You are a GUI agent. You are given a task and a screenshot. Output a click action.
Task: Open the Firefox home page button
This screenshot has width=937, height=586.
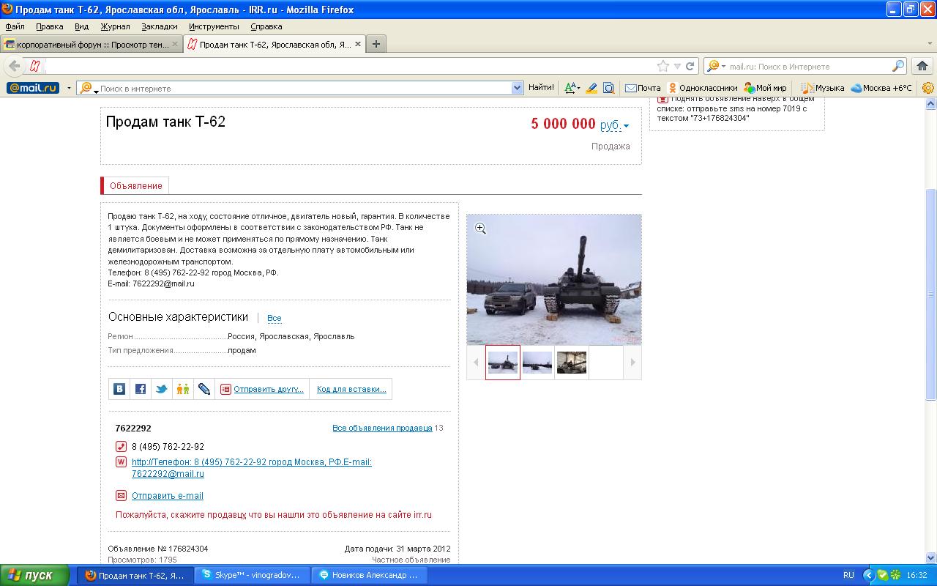click(x=922, y=66)
